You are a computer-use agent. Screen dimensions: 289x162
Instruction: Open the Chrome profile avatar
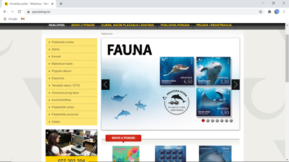(277, 12)
